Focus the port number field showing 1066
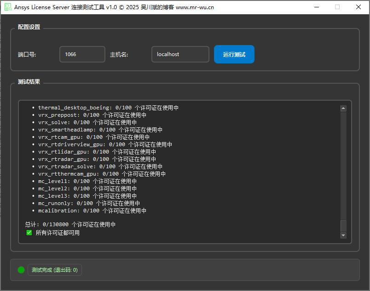Screen dimensions: 370x291 [82, 54]
